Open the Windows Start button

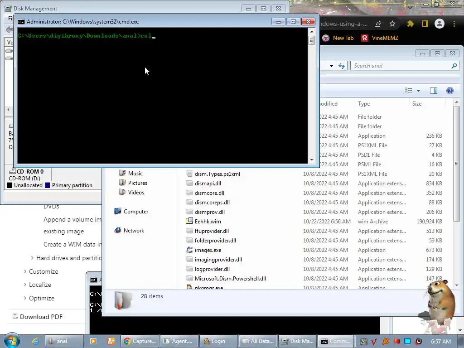coord(12,341)
